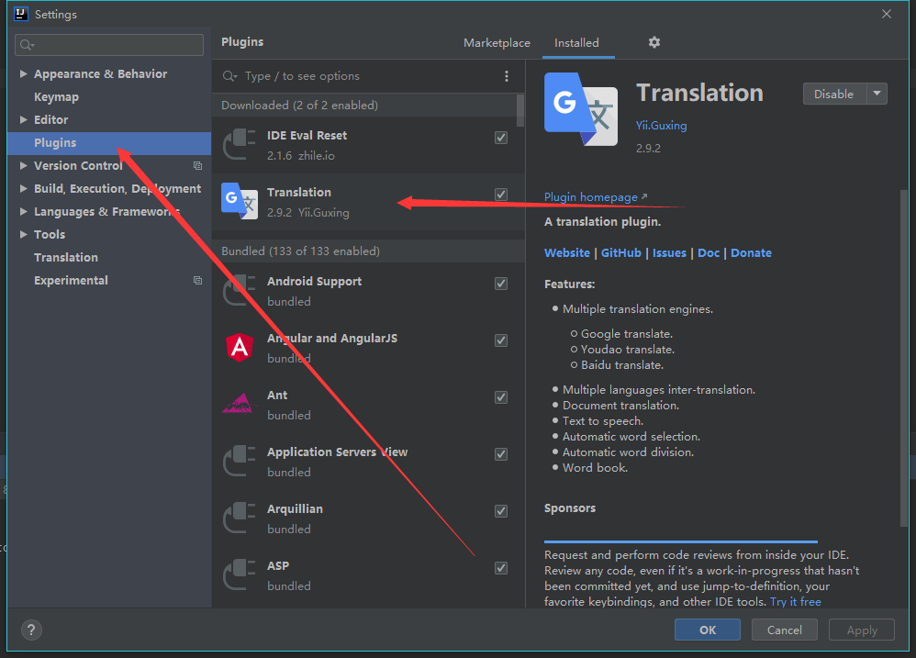Click the large Translation logo in details
Screen dimensions: 916x658
point(581,109)
